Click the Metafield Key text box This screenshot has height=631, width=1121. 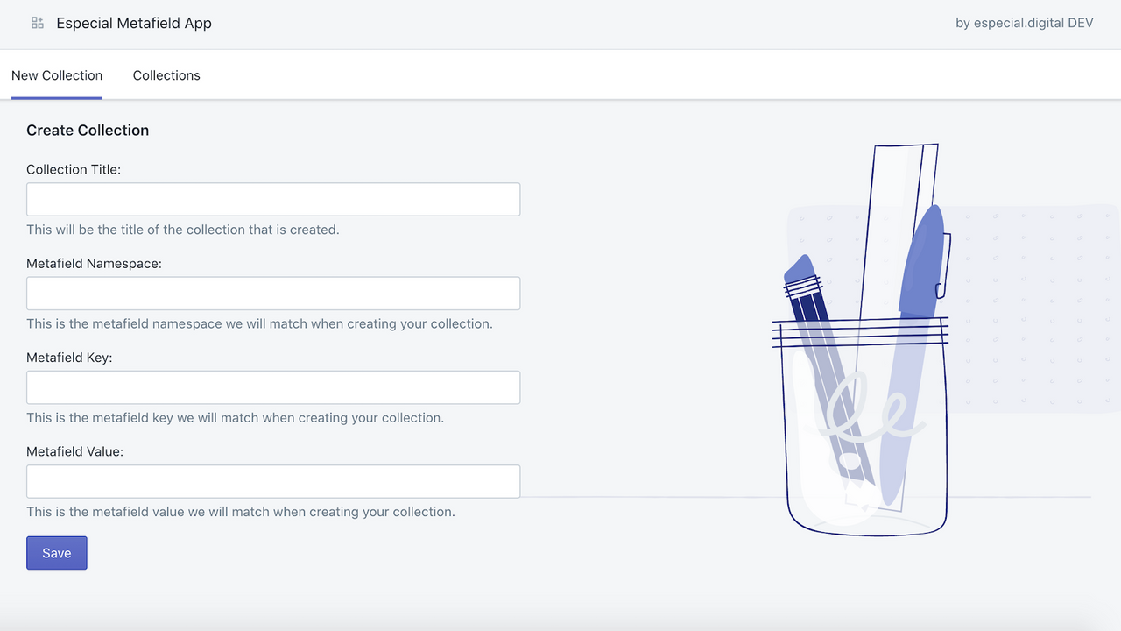tap(273, 387)
